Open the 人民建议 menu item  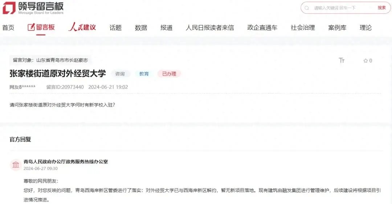(x=82, y=27)
